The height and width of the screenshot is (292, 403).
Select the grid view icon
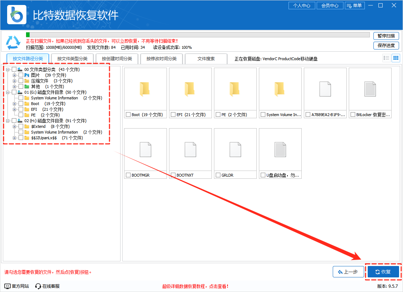(x=396, y=58)
